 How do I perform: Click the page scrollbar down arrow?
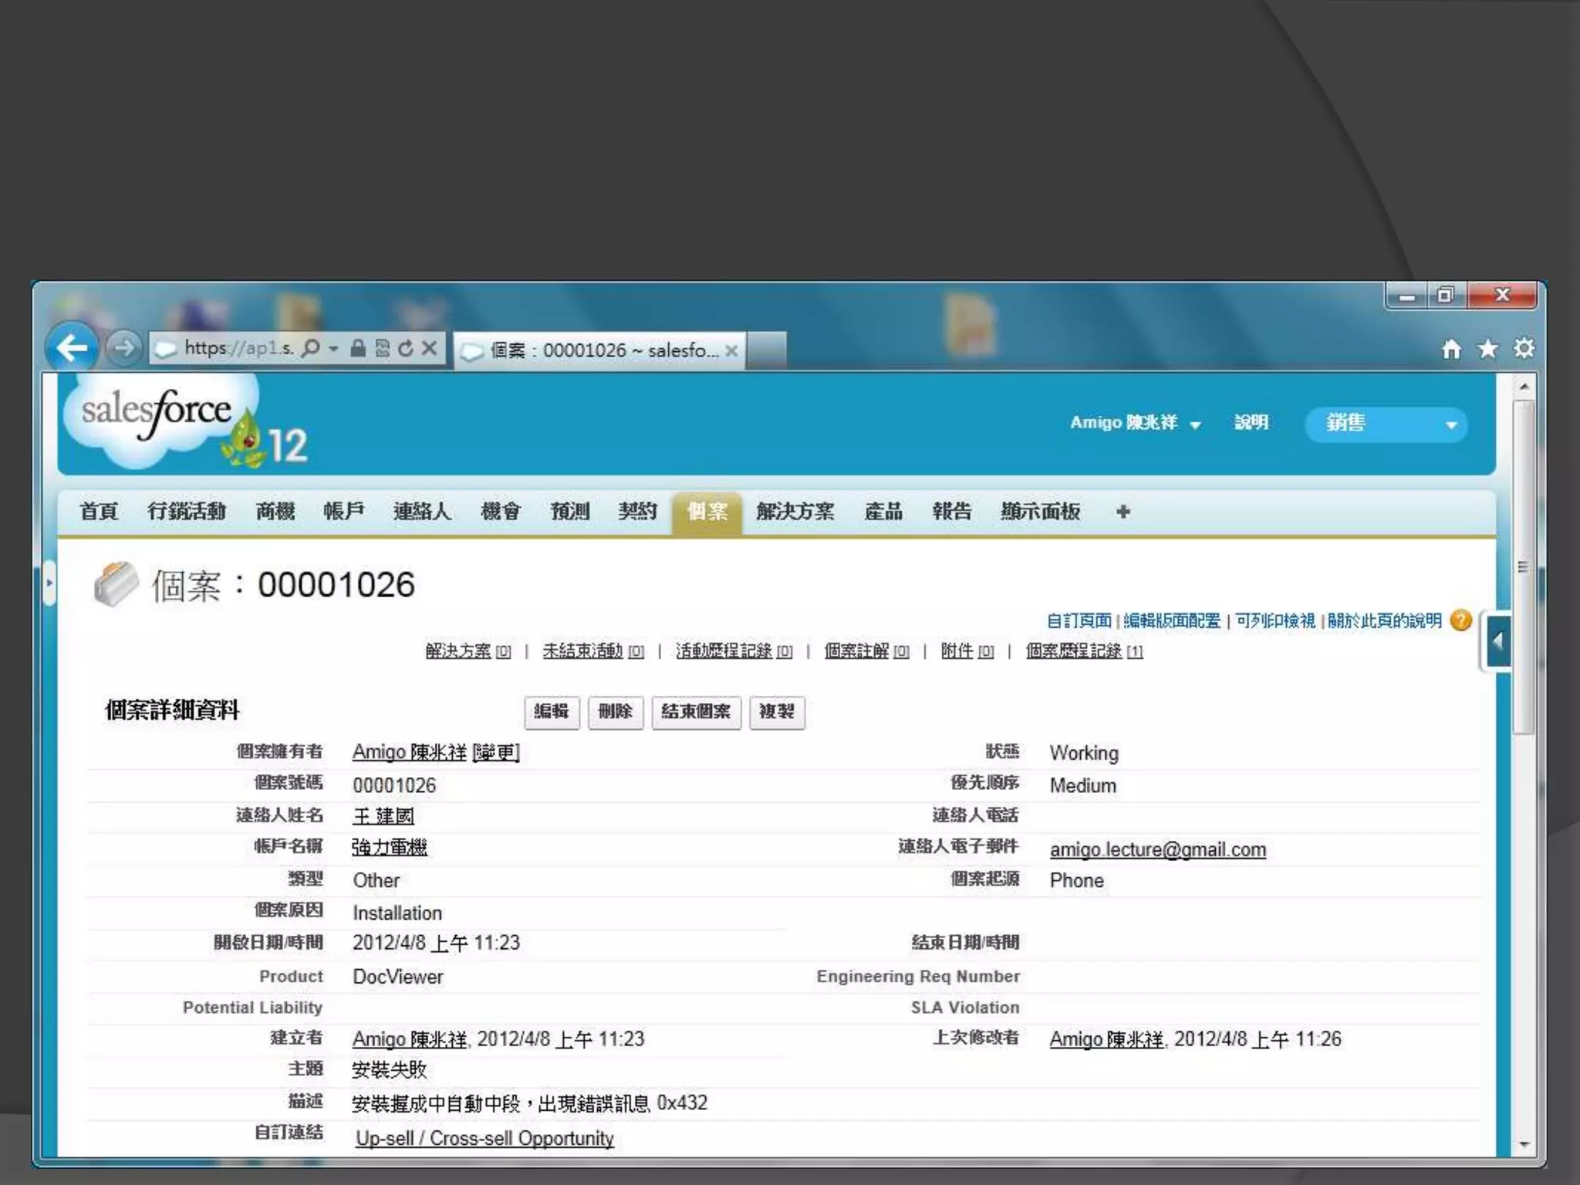[1524, 1145]
